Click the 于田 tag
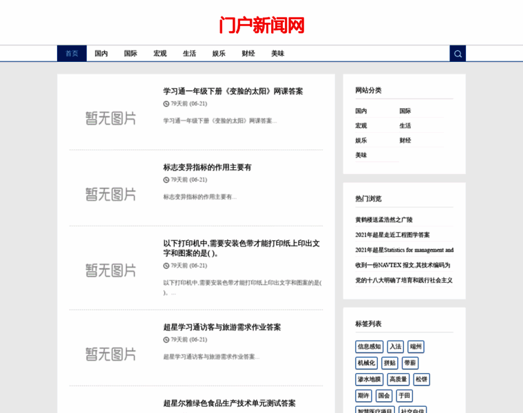Viewport: 523px width, 413px height. [404, 396]
